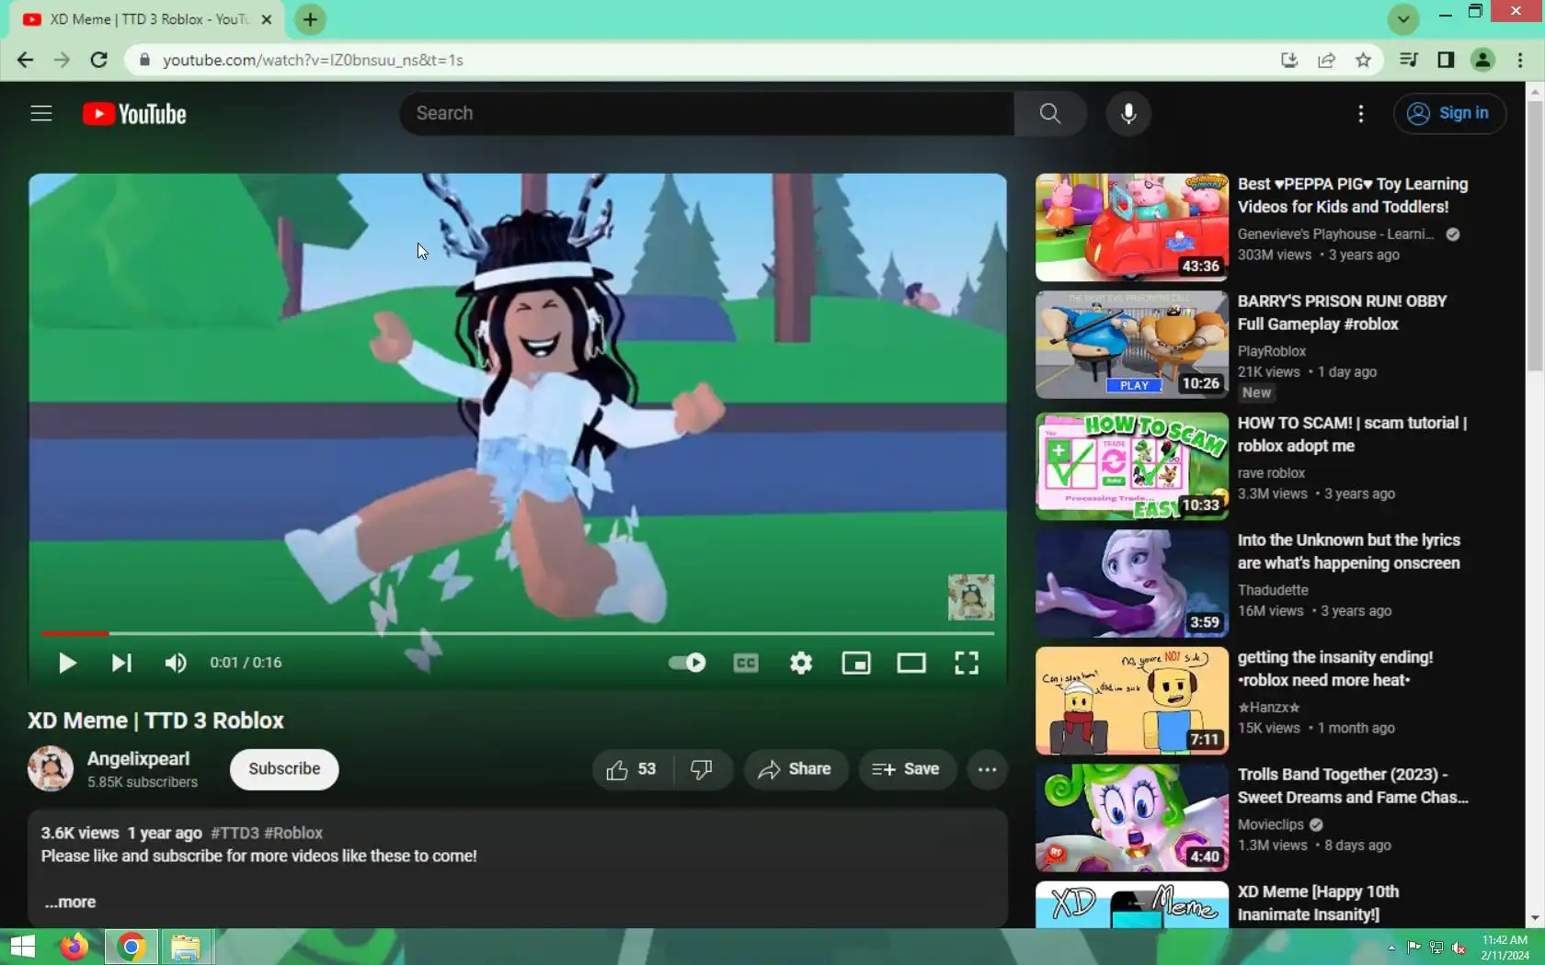Open the player settings gear
The height and width of the screenshot is (965, 1545).
801,663
